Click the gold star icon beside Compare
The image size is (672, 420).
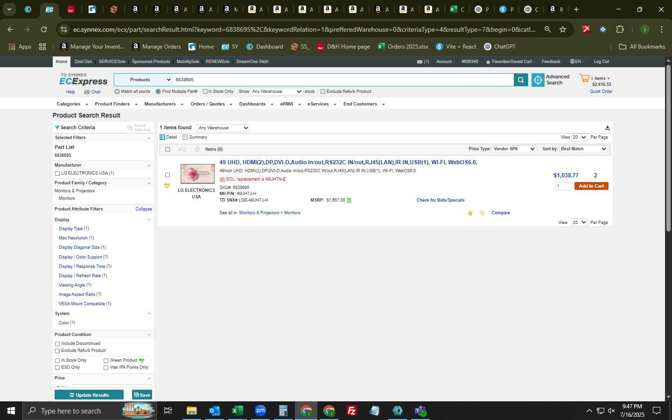(470, 213)
